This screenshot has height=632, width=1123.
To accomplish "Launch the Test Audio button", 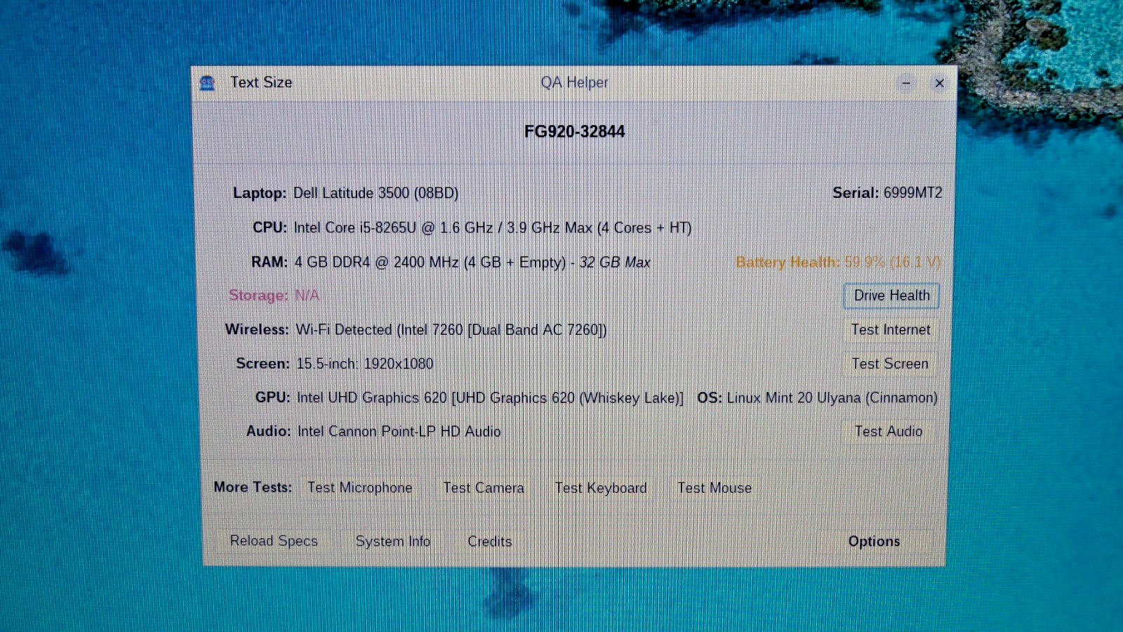I will point(888,432).
